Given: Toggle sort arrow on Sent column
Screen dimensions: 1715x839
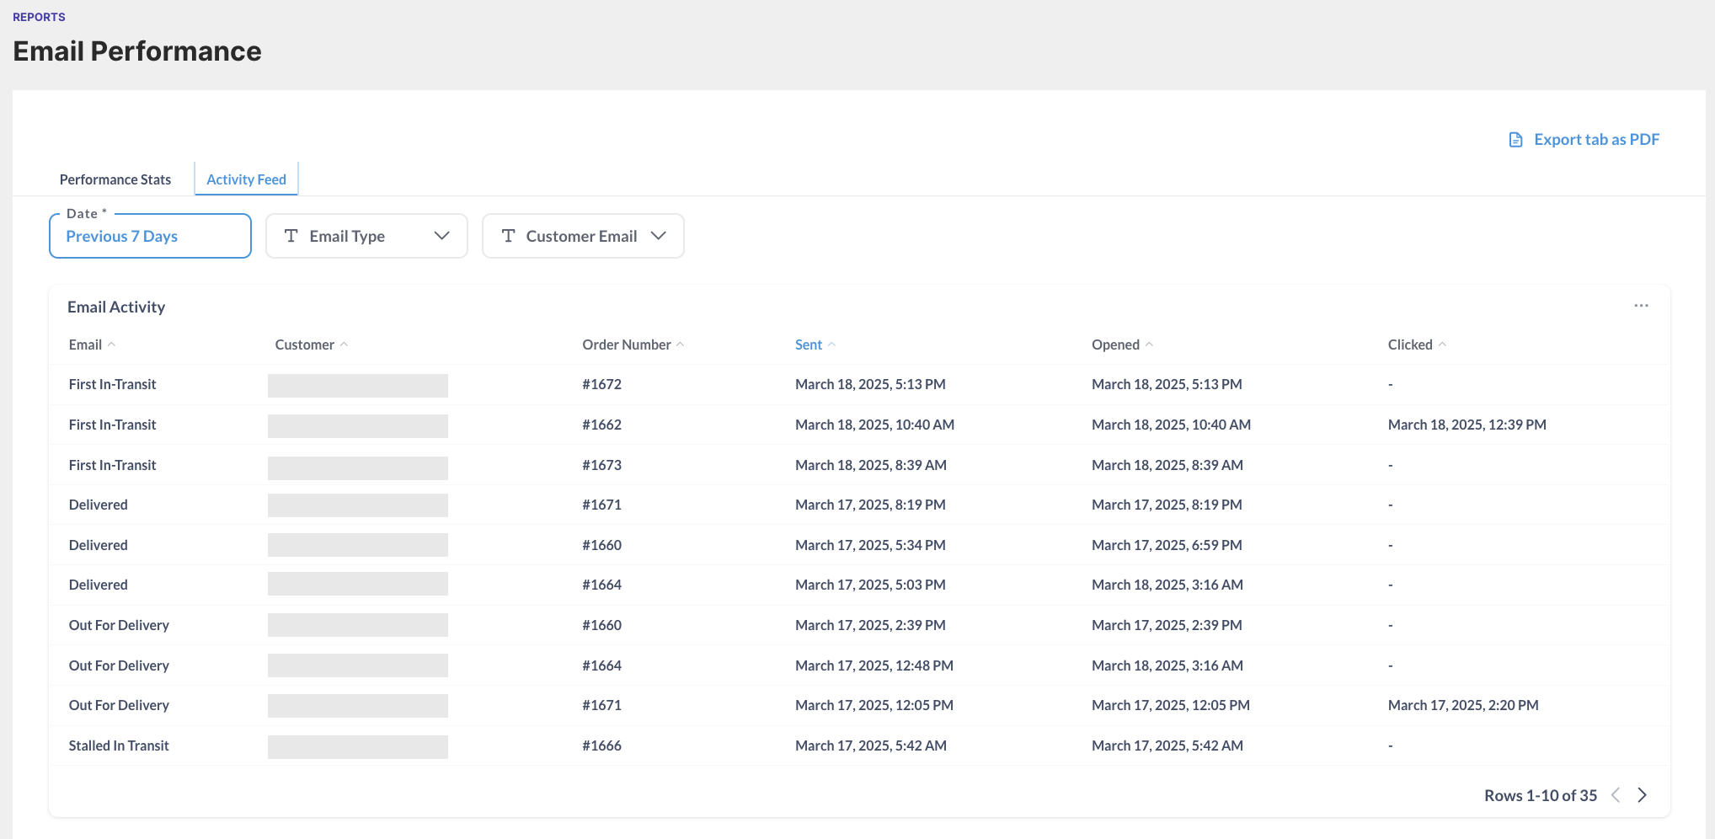Looking at the screenshot, I should pyautogui.click(x=831, y=345).
